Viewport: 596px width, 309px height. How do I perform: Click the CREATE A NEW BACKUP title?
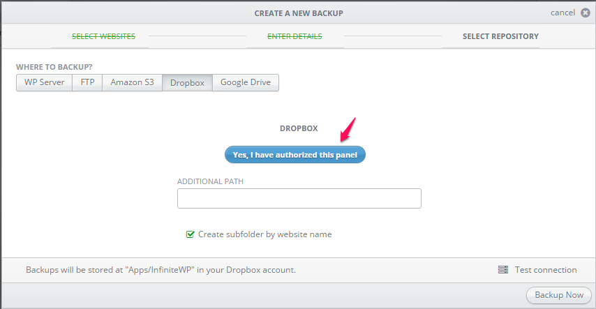(299, 13)
